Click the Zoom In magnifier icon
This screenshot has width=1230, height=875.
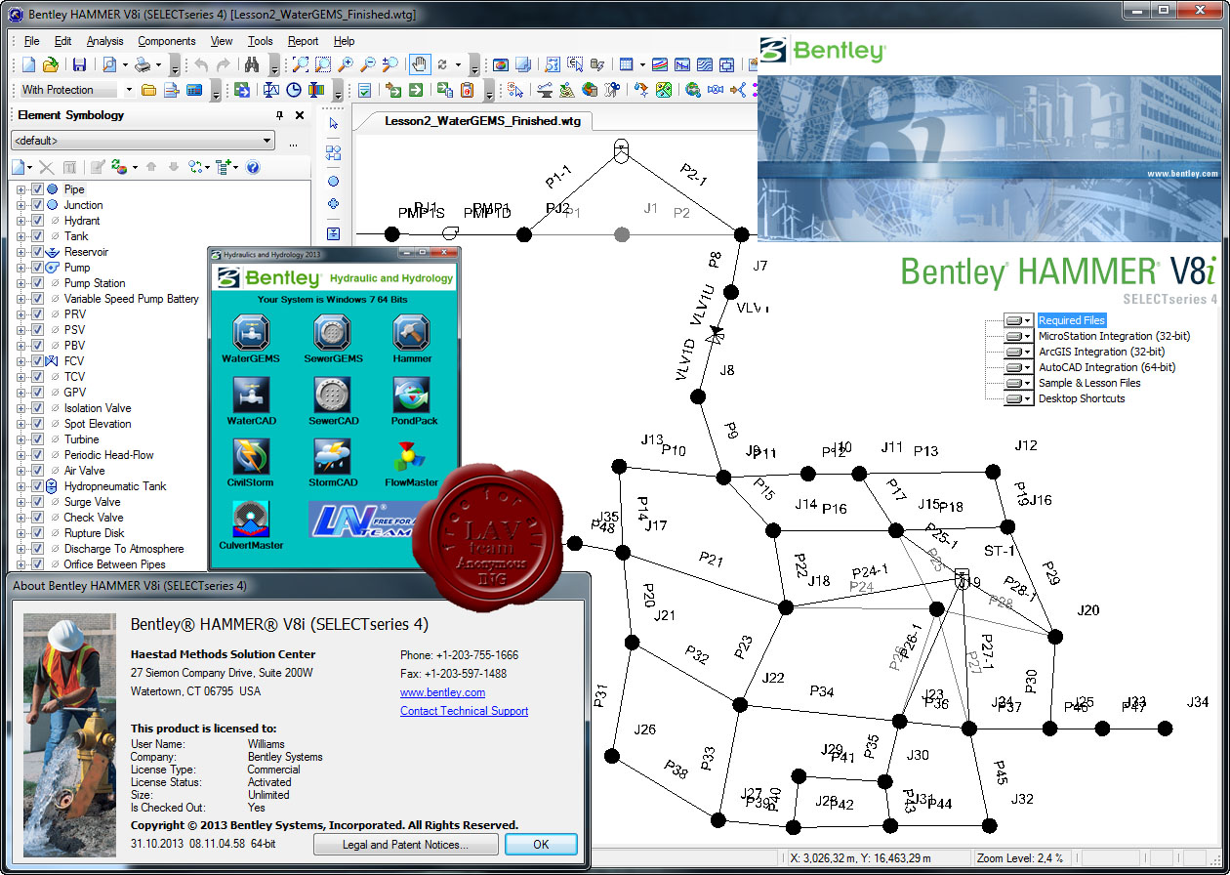pos(346,65)
